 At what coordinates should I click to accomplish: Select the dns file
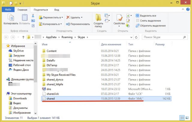pyautogui.click(x=46, y=89)
